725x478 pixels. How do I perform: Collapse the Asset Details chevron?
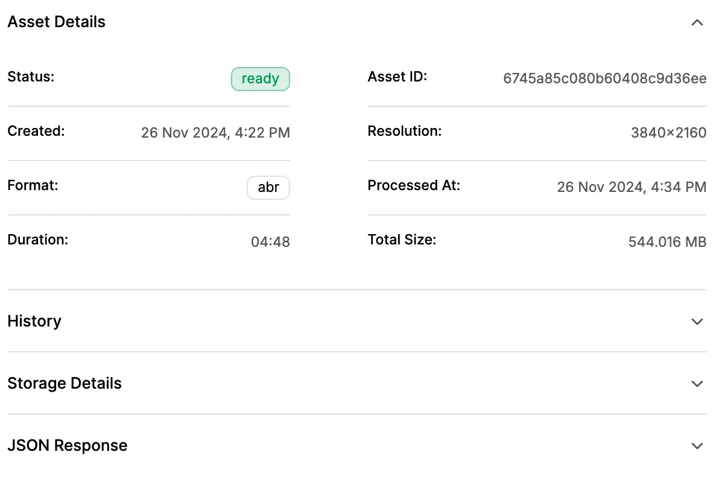(697, 22)
